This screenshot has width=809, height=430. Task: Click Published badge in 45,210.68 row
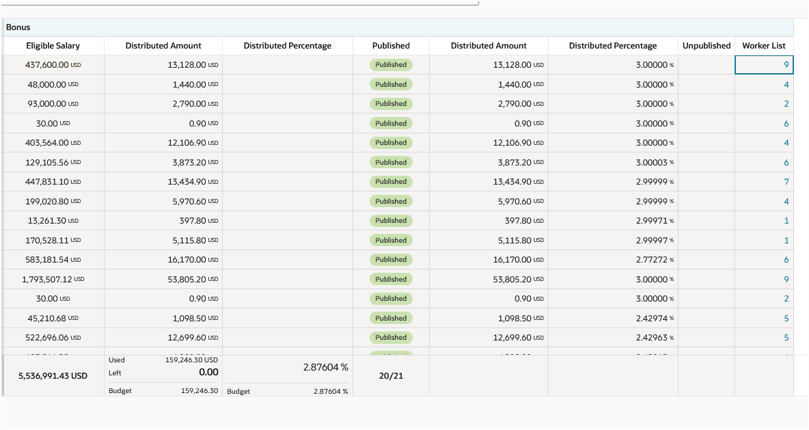391,319
